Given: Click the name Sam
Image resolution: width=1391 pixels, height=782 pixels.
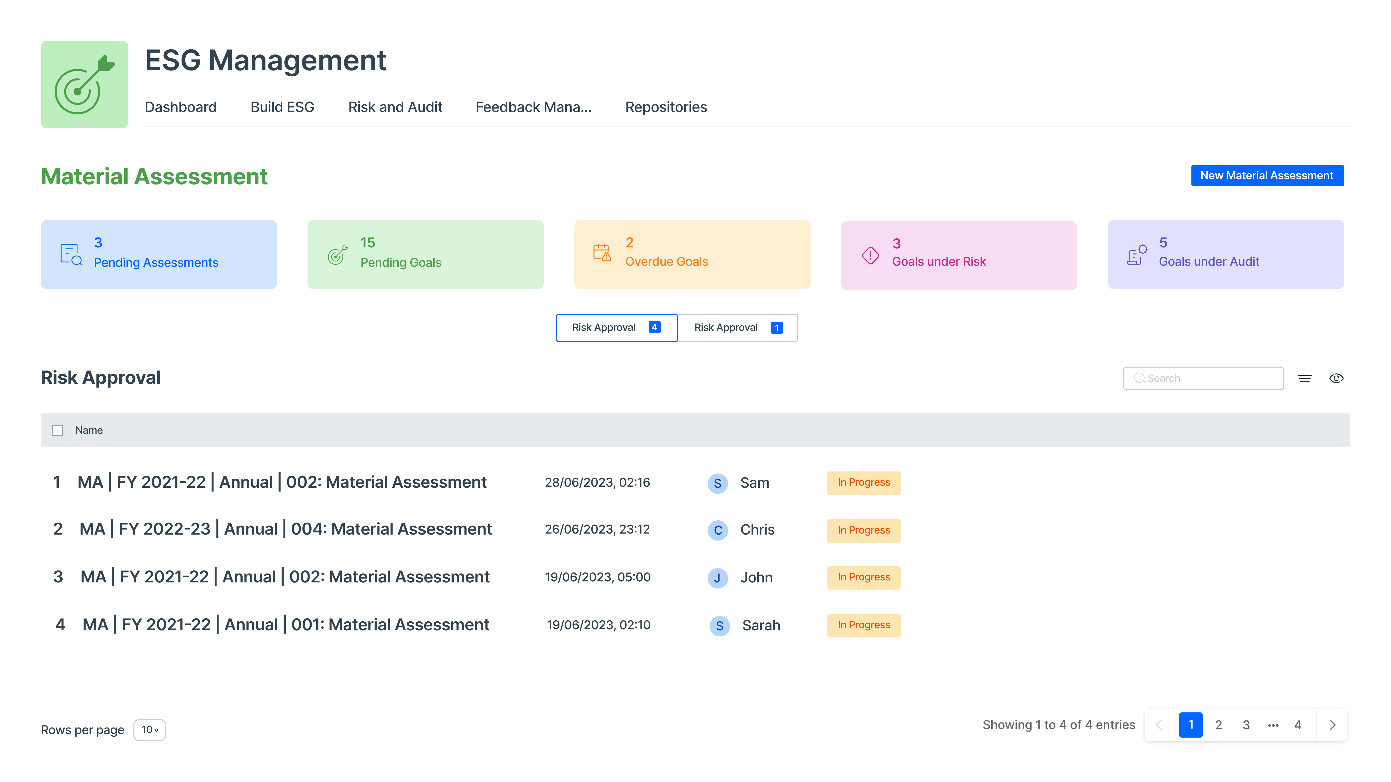Looking at the screenshot, I should coord(754,483).
